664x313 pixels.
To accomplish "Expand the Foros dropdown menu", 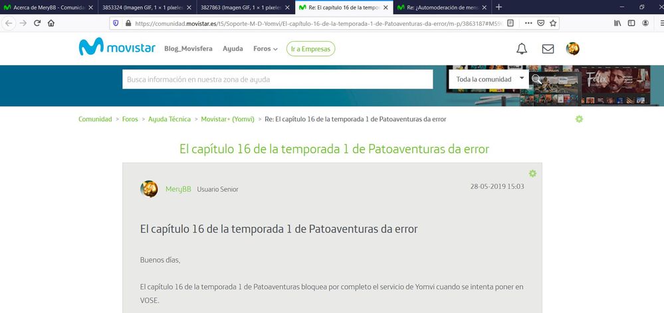I will [265, 48].
